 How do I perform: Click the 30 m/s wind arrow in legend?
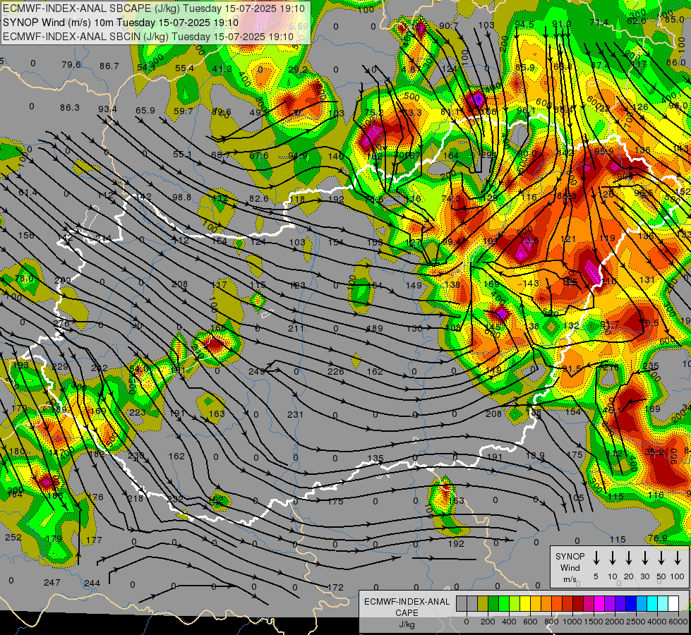(x=645, y=558)
